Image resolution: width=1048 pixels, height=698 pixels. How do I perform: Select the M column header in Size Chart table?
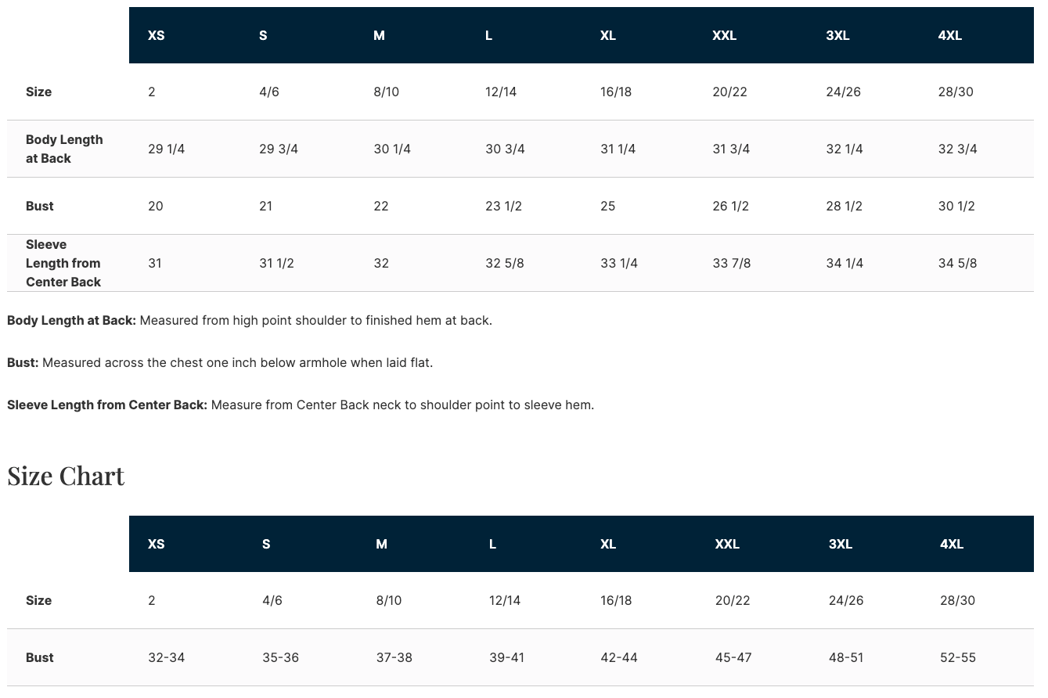point(381,544)
